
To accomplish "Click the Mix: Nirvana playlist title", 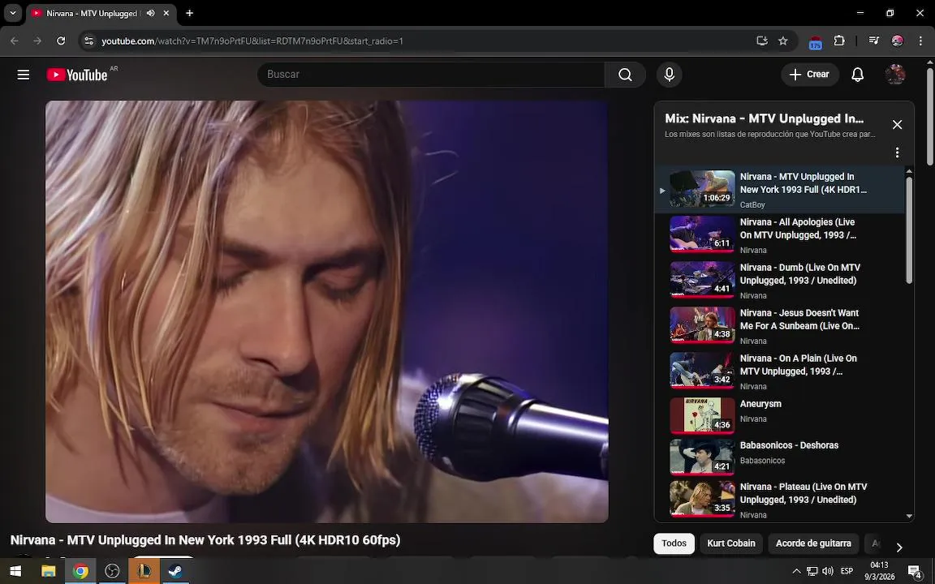I will pos(764,118).
